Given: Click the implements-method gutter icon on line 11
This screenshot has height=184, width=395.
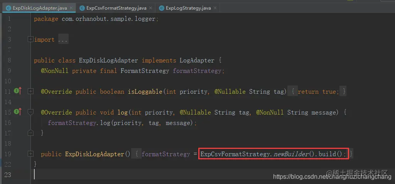Looking at the screenshot, I should point(18,91).
